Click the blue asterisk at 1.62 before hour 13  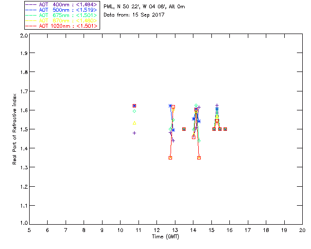point(170,106)
